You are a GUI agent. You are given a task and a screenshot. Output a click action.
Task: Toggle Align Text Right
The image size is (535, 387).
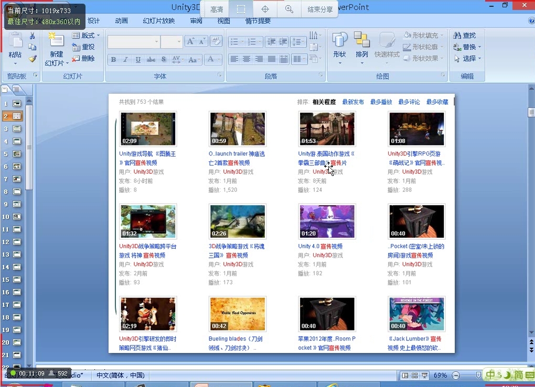(259, 59)
